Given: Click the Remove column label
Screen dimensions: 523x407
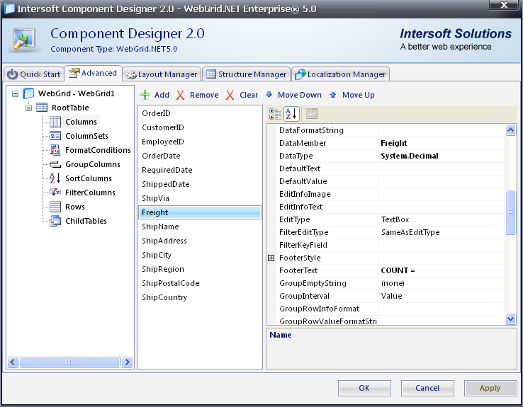Looking at the screenshot, I should point(204,95).
